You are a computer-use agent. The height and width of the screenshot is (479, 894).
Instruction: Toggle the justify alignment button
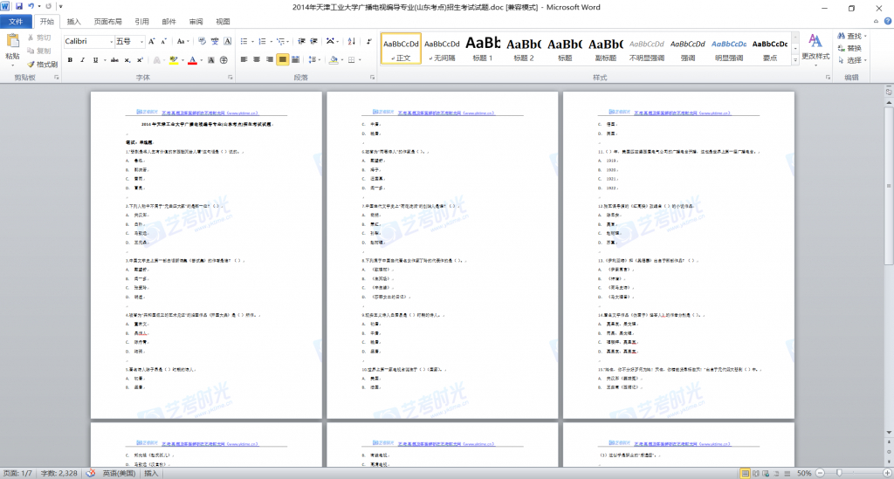point(283,60)
